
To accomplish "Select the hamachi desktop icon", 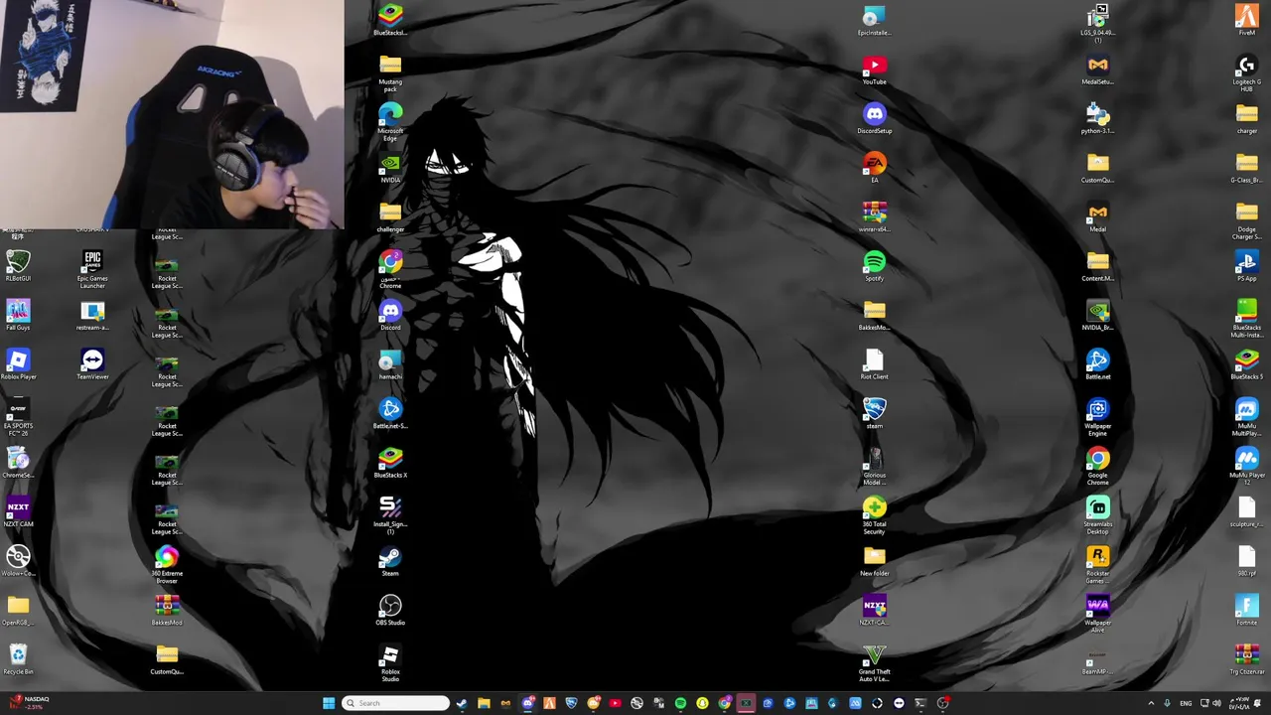I will tap(390, 364).
